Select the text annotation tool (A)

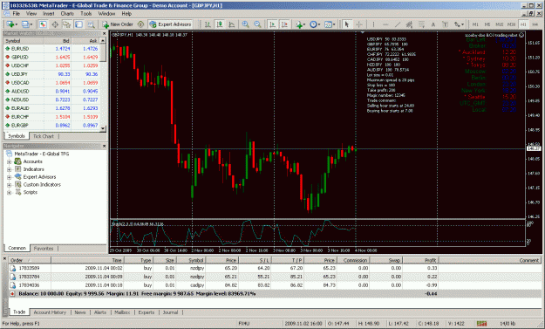[433, 24]
